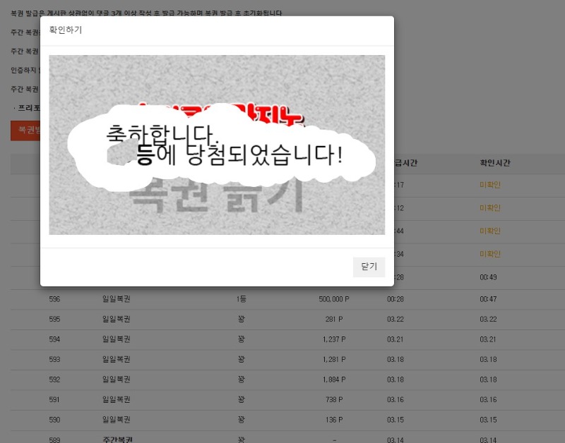Image resolution: width=565 pixels, height=443 pixels.
Task: Open the first 미확인 link in list
Action: 489,185
